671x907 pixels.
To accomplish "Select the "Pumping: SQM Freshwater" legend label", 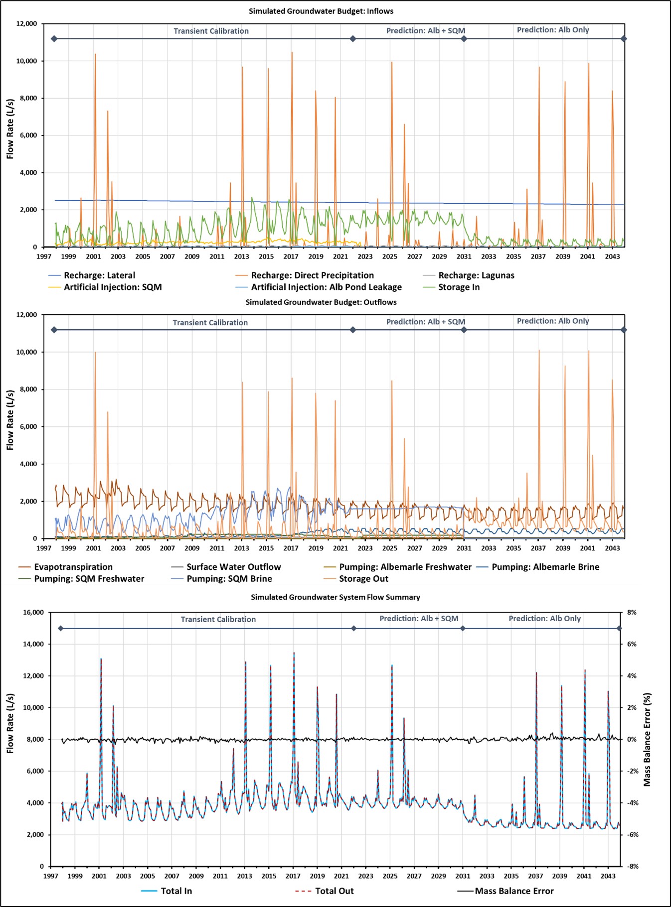I will click(89, 579).
